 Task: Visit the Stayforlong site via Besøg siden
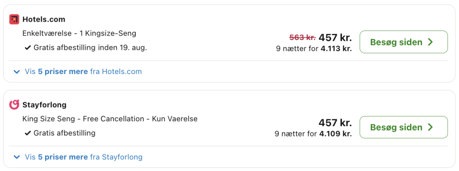coord(404,127)
